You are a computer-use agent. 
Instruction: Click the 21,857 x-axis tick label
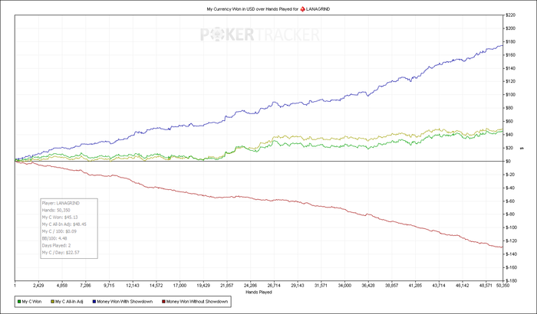click(227, 285)
